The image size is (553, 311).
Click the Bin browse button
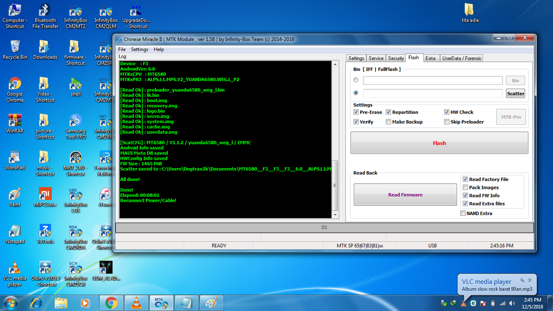pos(515,80)
